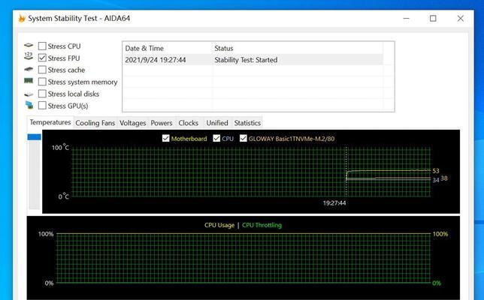
Task: Click the 38 temperature value on graph
Action: pos(444,178)
